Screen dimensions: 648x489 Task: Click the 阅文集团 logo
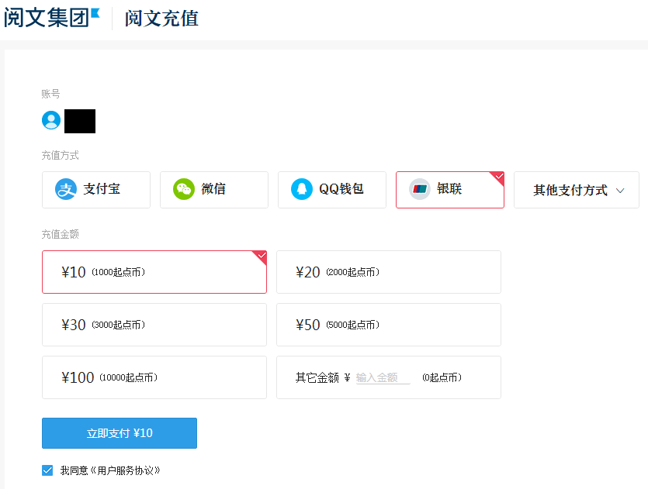click(52, 18)
